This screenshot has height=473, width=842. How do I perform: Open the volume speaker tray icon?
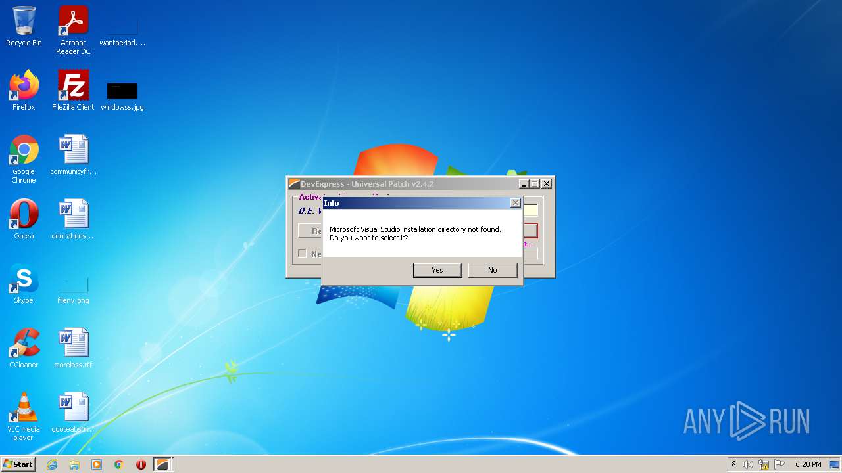(748, 464)
